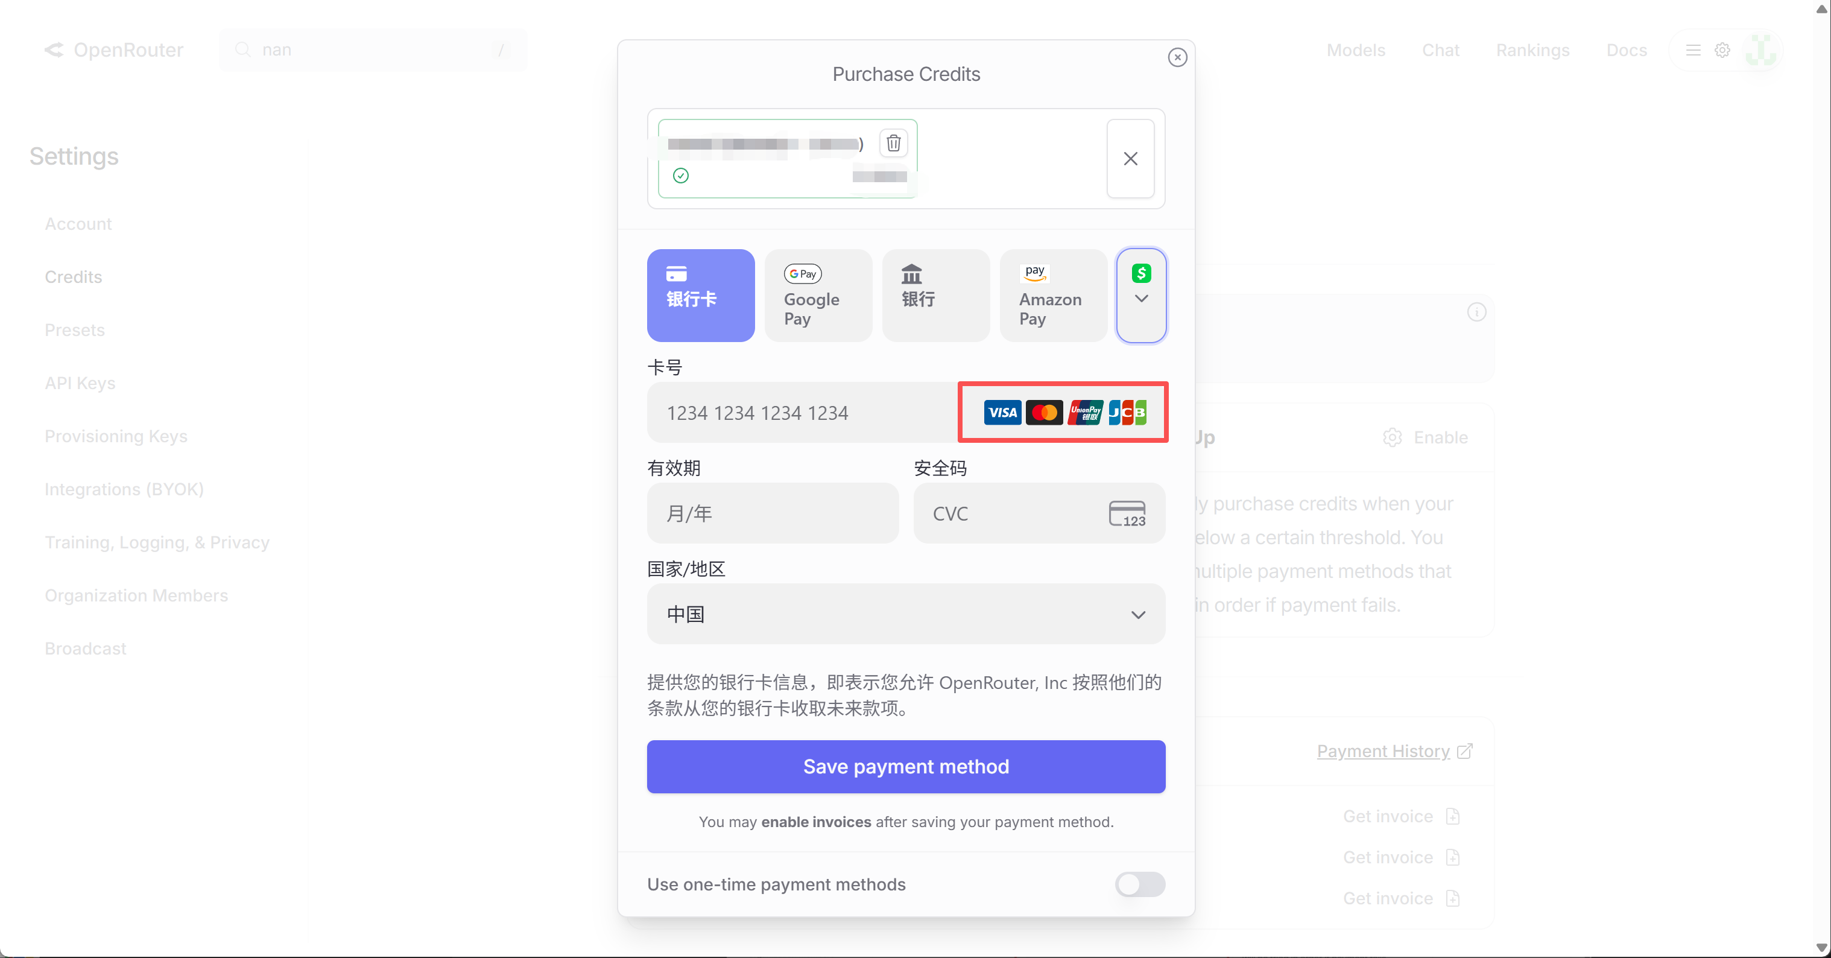The image size is (1831, 958).
Task: Open the 国家/地区 country dropdown
Action: coord(906,615)
